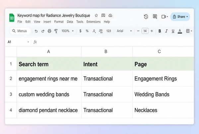This screenshot has height=134, width=199.
Task: Open the name box dropdown arrow
Action: 28,42
